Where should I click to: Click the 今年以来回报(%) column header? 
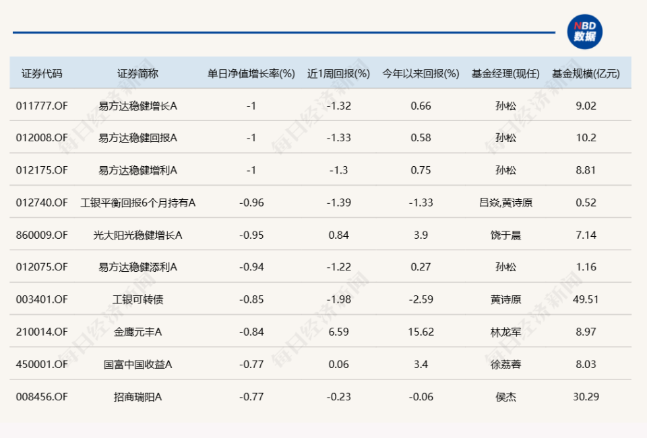421,74
